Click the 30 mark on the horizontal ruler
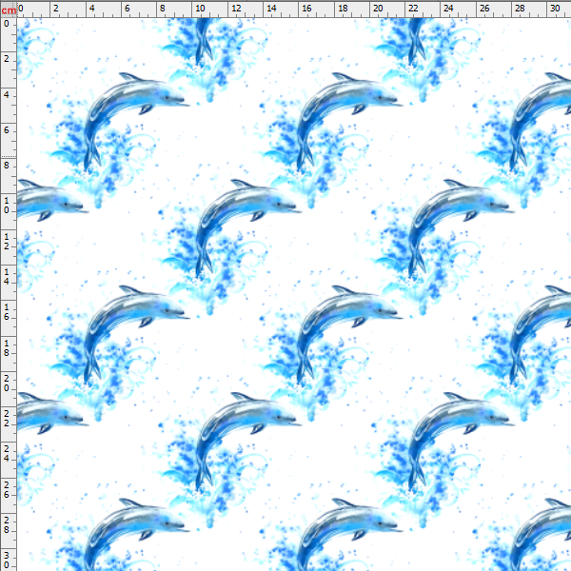The width and height of the screenshot is (571, 571). pos(555,8)
